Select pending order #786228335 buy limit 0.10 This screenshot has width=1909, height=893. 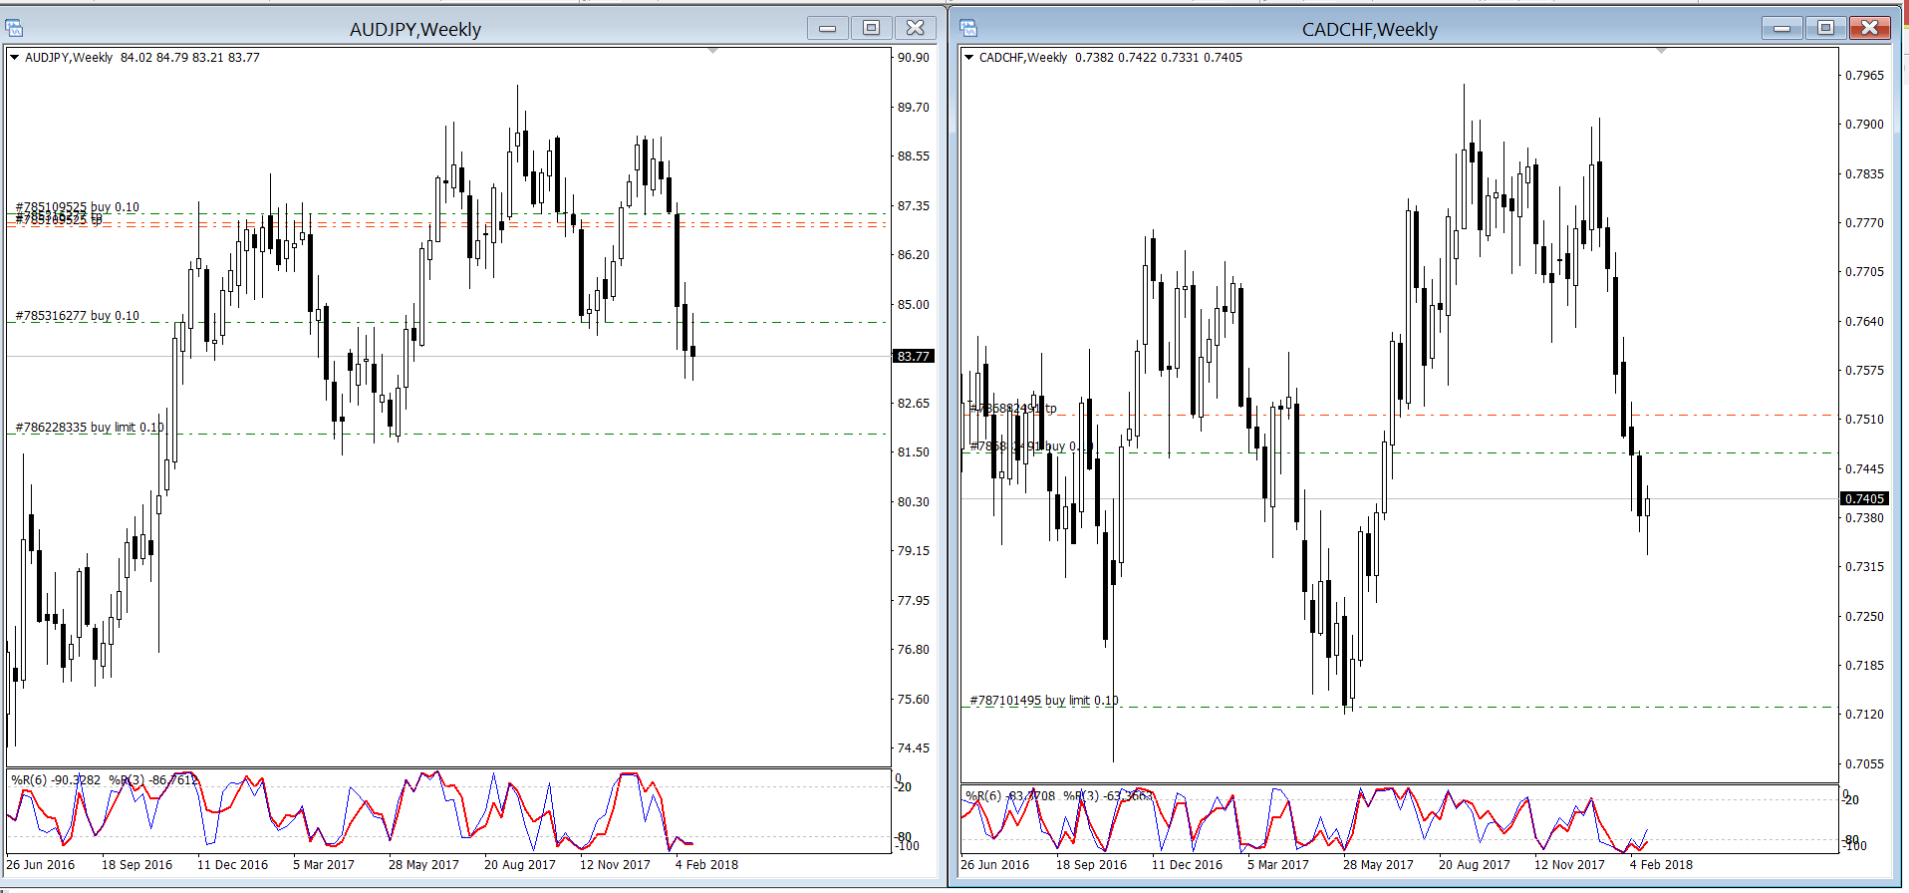point(90,428)
